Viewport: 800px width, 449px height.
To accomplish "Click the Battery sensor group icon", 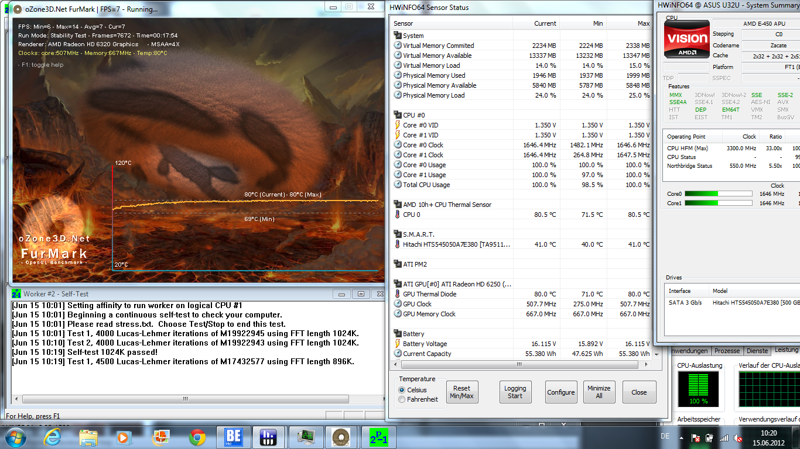I will [x=398, y=334].
